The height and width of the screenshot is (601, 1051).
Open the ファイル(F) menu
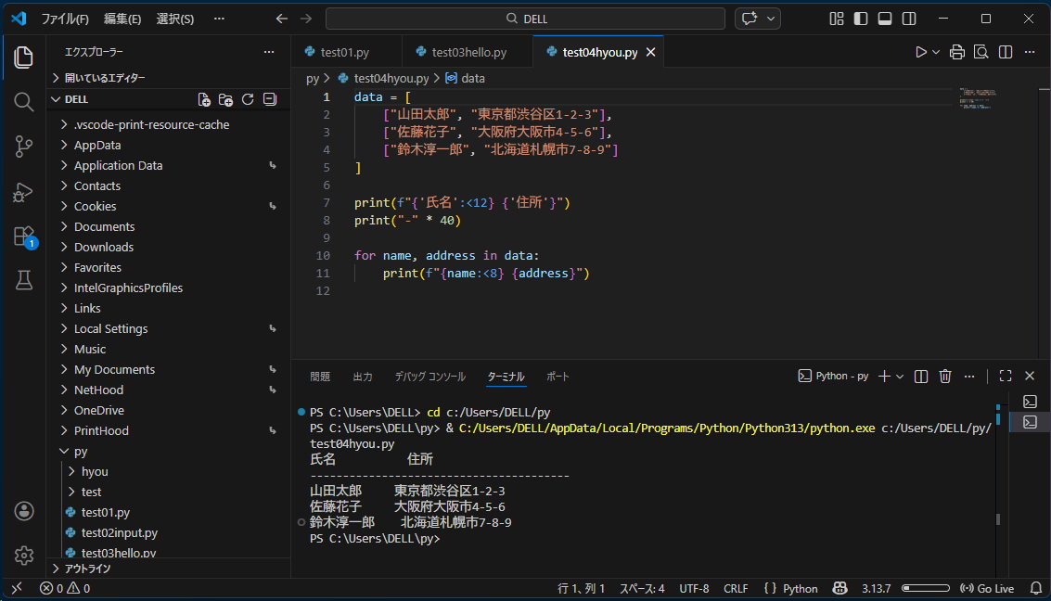(x=65, y=19)
